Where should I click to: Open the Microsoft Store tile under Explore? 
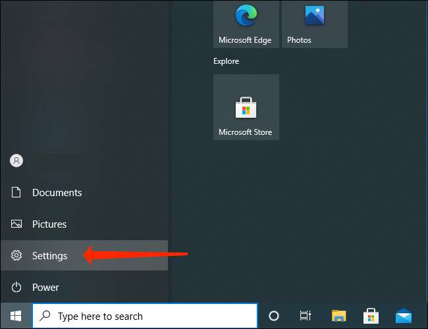pos(246,107)
